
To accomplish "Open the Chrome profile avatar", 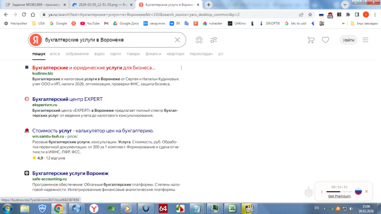I will click(x=366, y=14).
